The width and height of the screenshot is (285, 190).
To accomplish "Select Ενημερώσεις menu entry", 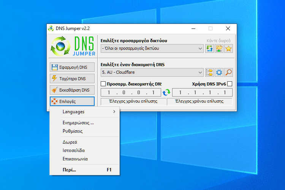I will point(84,123).
